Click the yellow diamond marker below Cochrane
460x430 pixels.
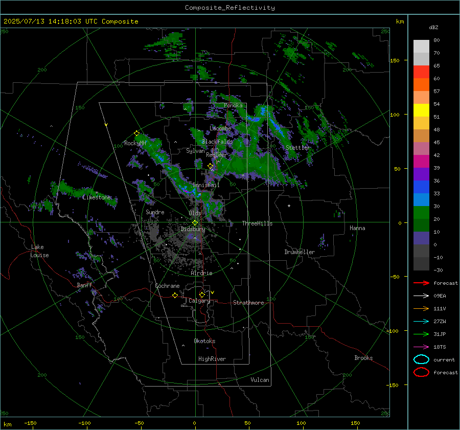[175, 295]
